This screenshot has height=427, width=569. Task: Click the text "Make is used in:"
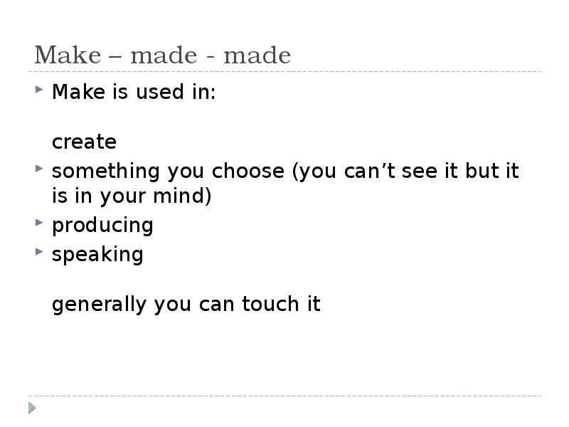click(134, 93)
